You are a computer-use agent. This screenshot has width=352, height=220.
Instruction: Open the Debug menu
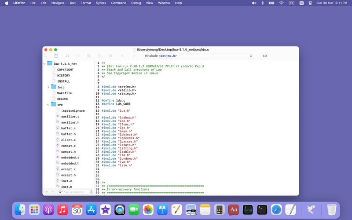point(136,3)
